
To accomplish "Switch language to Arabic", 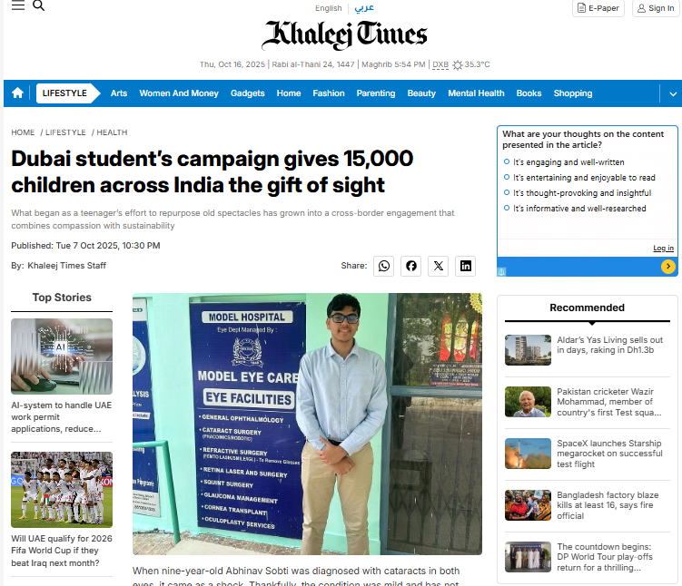I will point(364,8).
